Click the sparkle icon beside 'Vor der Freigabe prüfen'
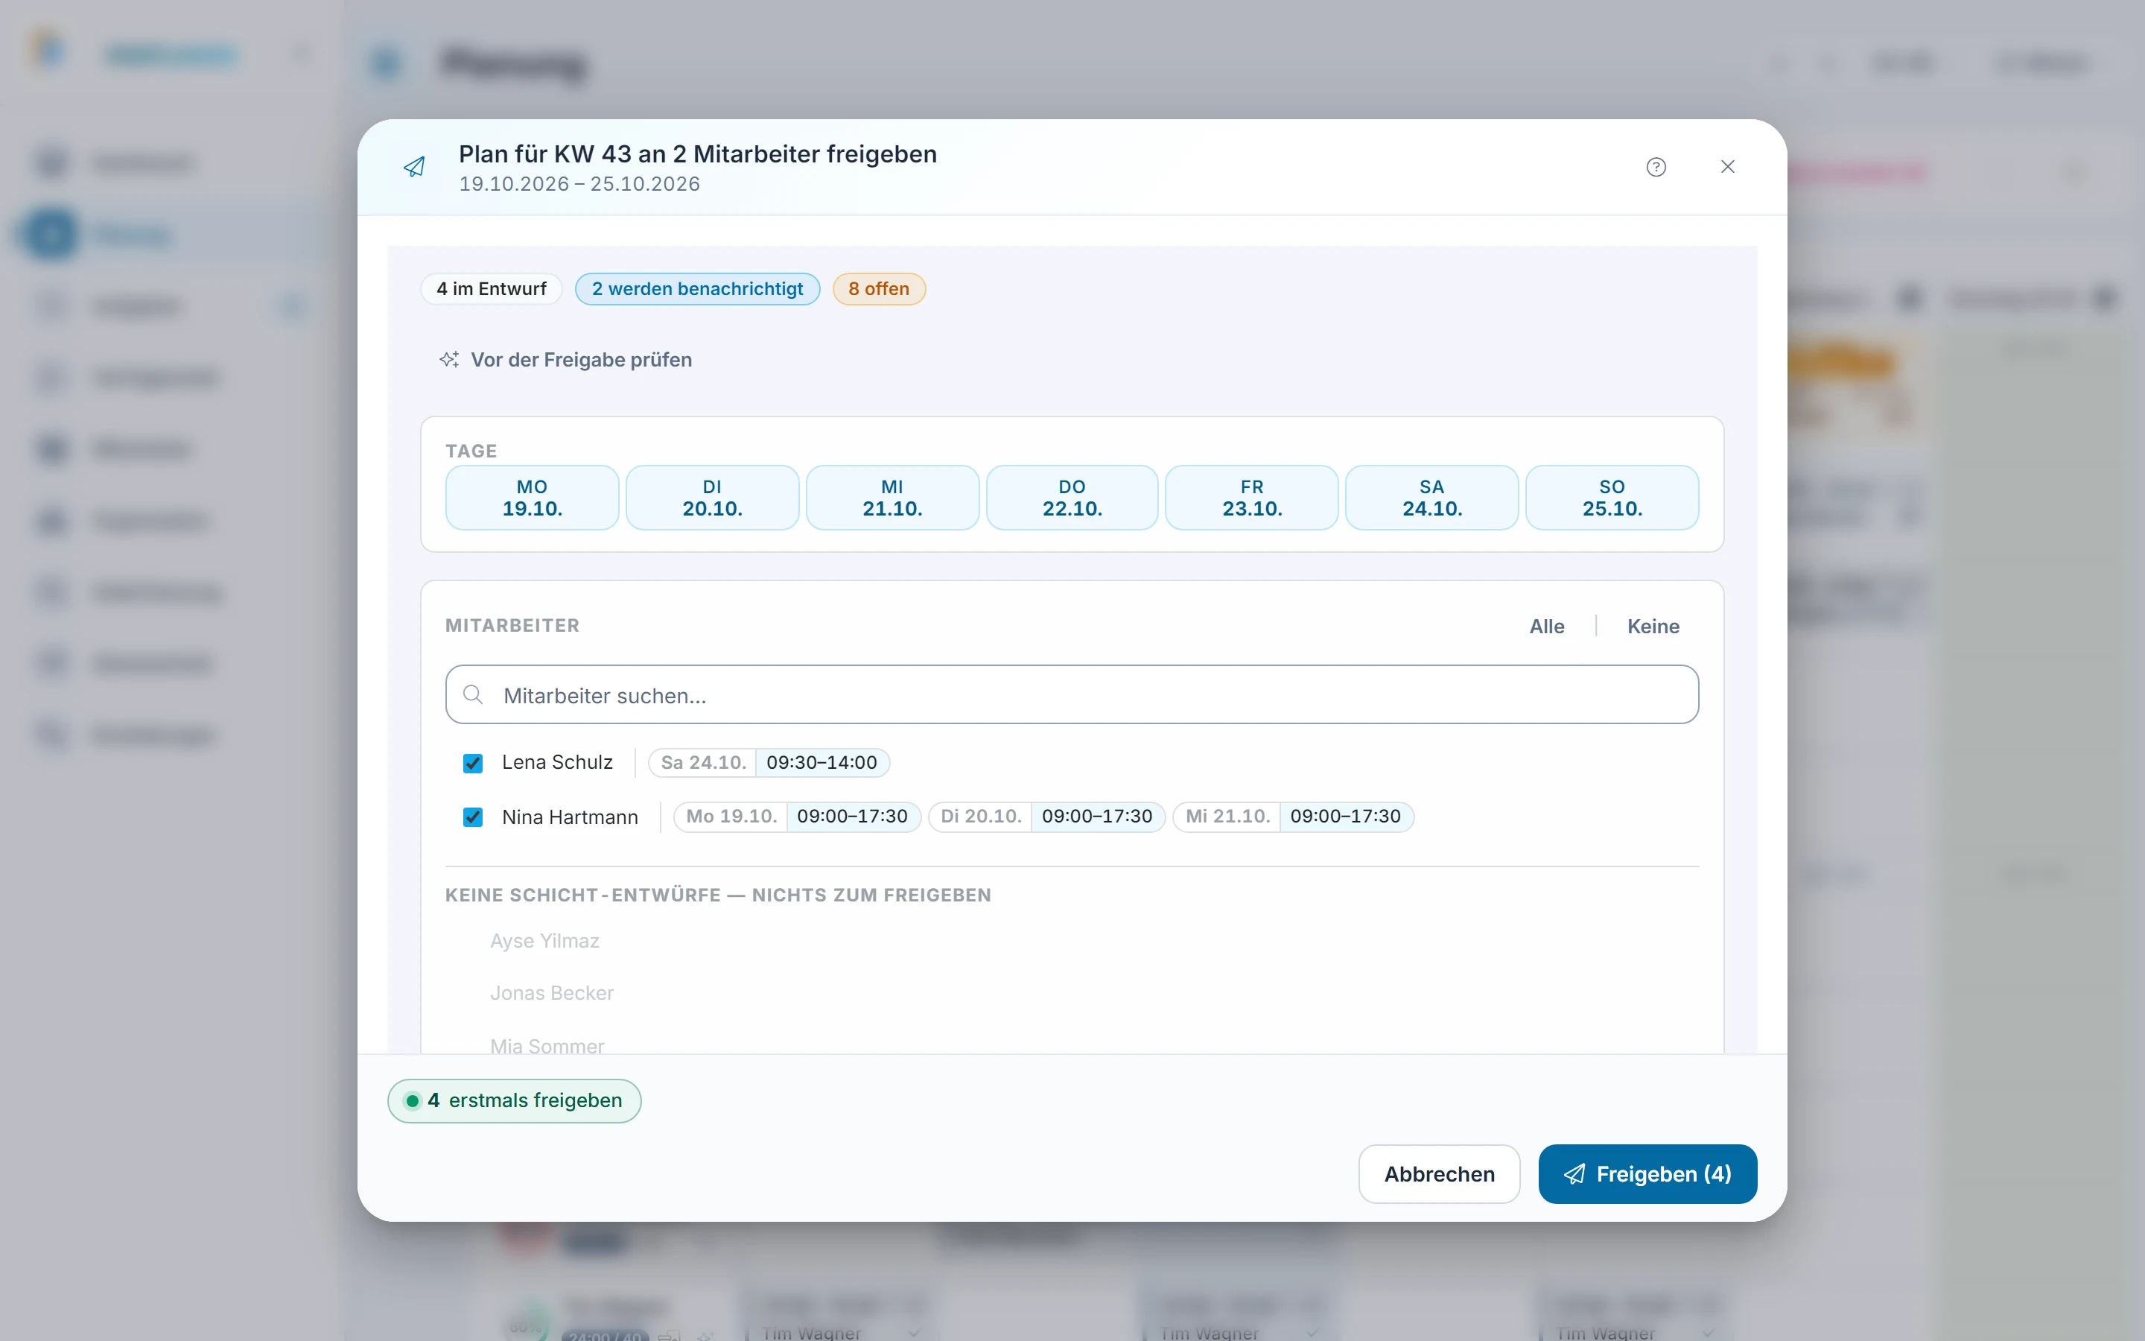The width and height of the screenshot is (2145, 1341). 449,359
